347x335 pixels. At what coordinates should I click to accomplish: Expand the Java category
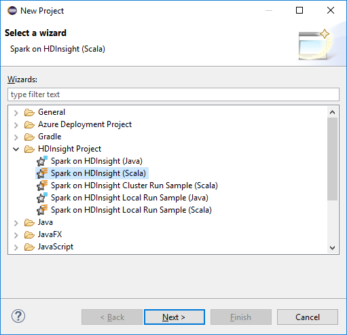point(16,223)
